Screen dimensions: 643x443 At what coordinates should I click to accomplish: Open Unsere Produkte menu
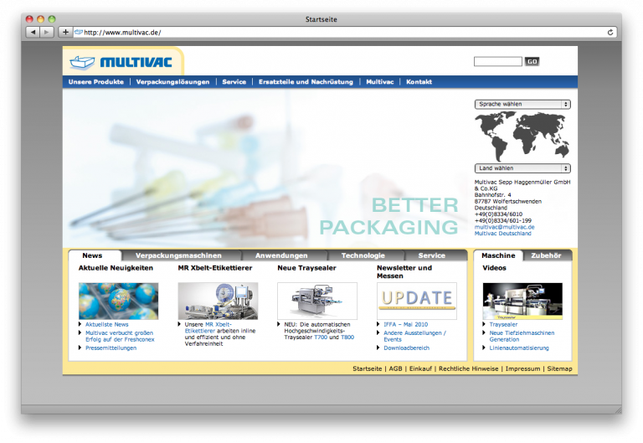pyautogui.click(x=95, y=82)
